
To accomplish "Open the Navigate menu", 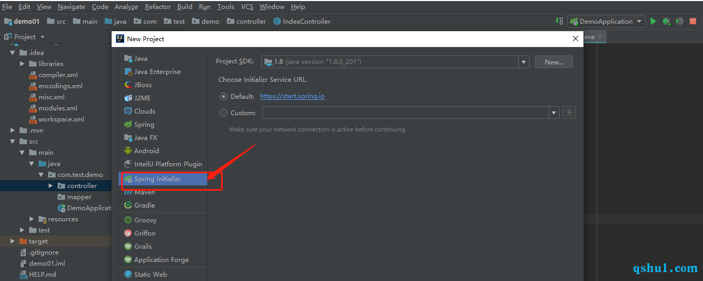I will [71, 7].
